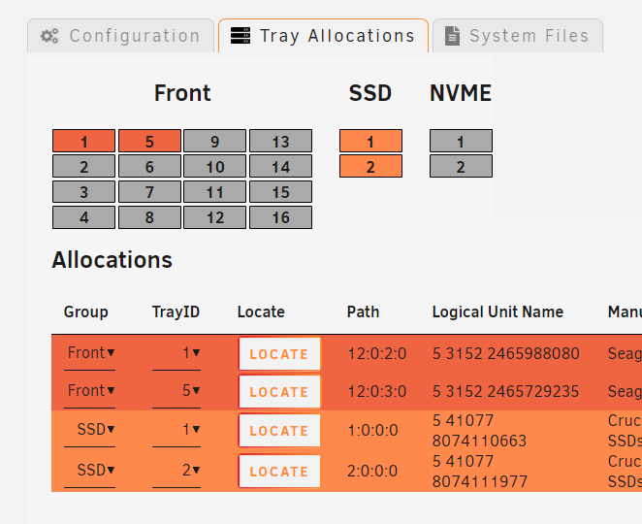642x524 pixels.
Task: Select Front tray 6
Action: [150, 166]
